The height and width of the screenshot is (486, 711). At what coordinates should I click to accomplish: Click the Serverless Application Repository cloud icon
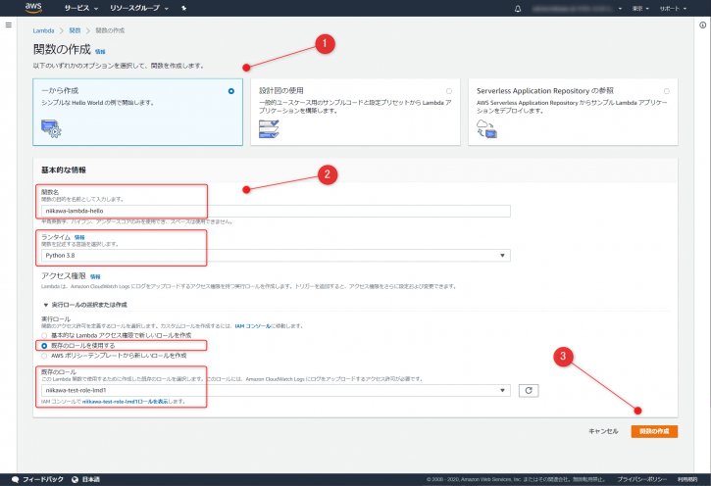(x=486, y=128)
